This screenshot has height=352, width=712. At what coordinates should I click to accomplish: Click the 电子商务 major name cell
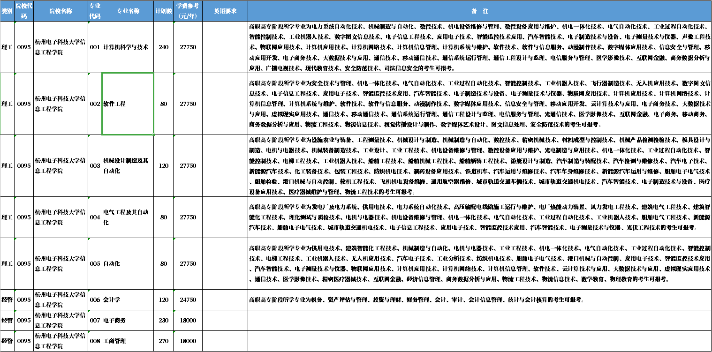click(128, 320)
